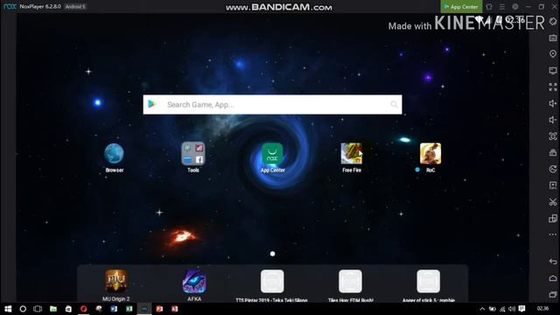Open the Anger of Stick 5 placeholder app
The image size is (560, 315).
[x=428, y=282]
